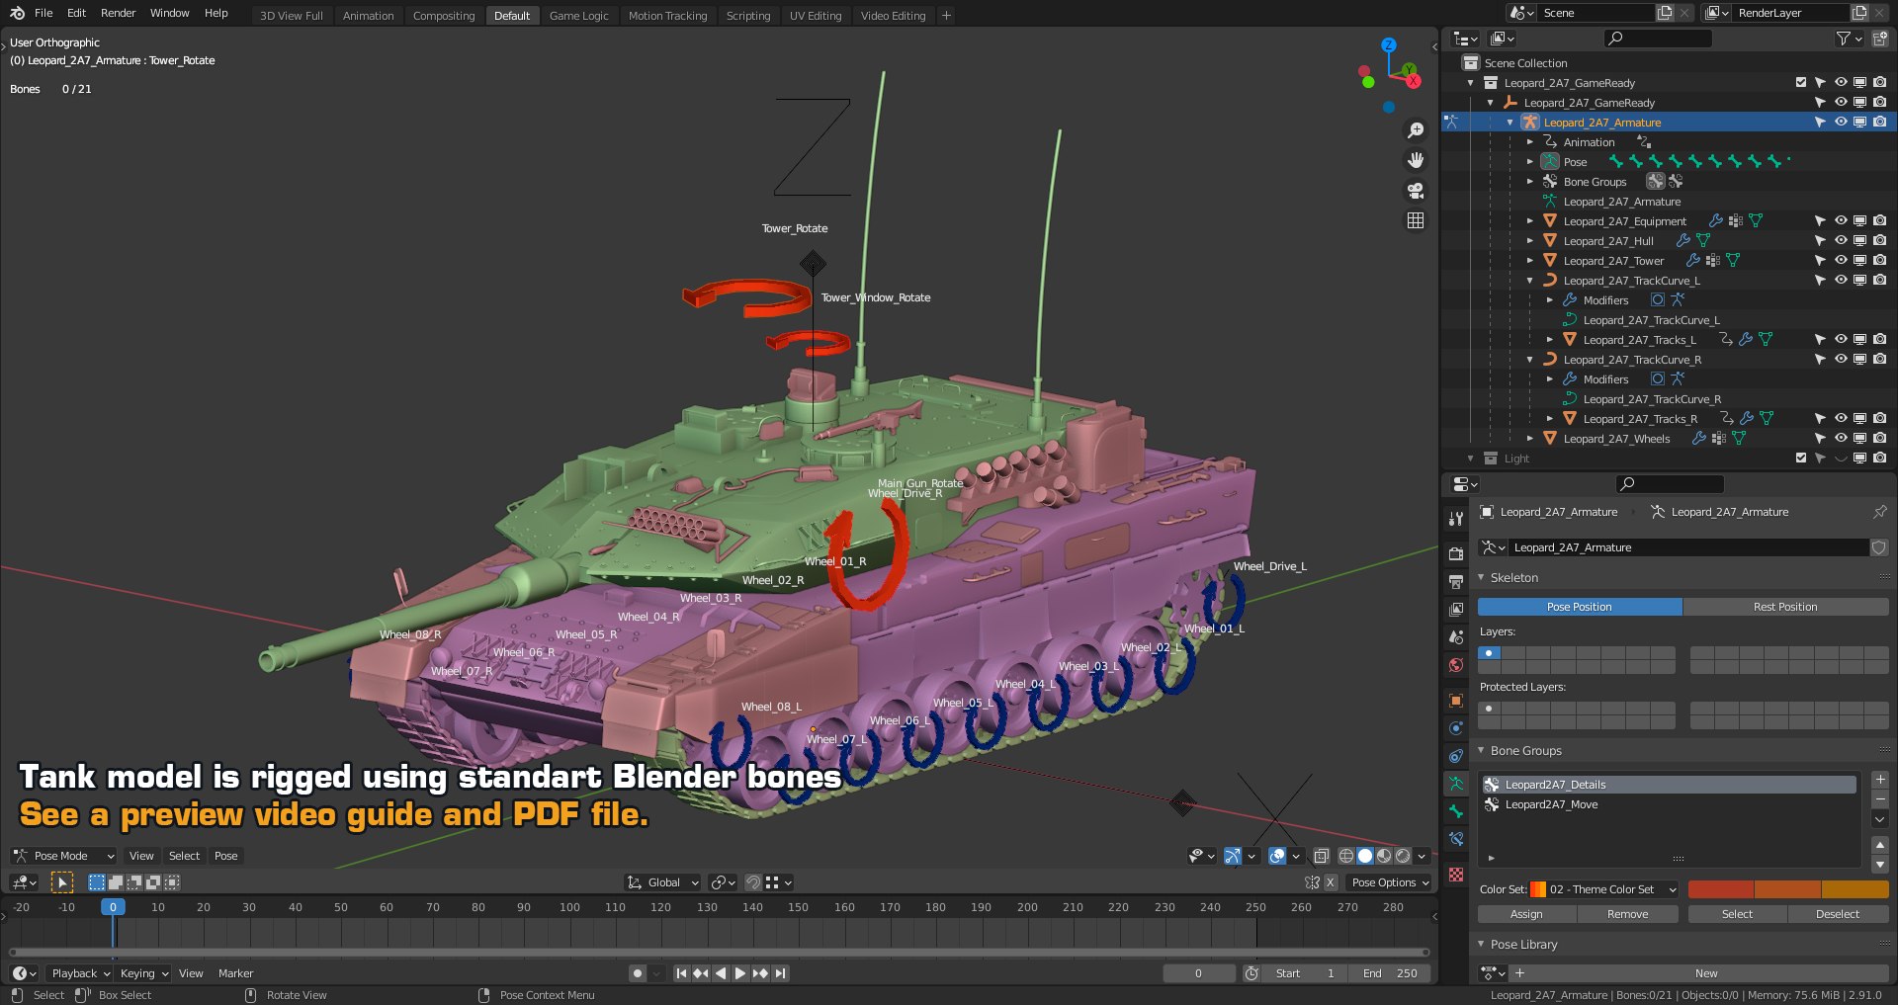Switch orthographic/perspective grid gizmo

(x=1416, y=220)
